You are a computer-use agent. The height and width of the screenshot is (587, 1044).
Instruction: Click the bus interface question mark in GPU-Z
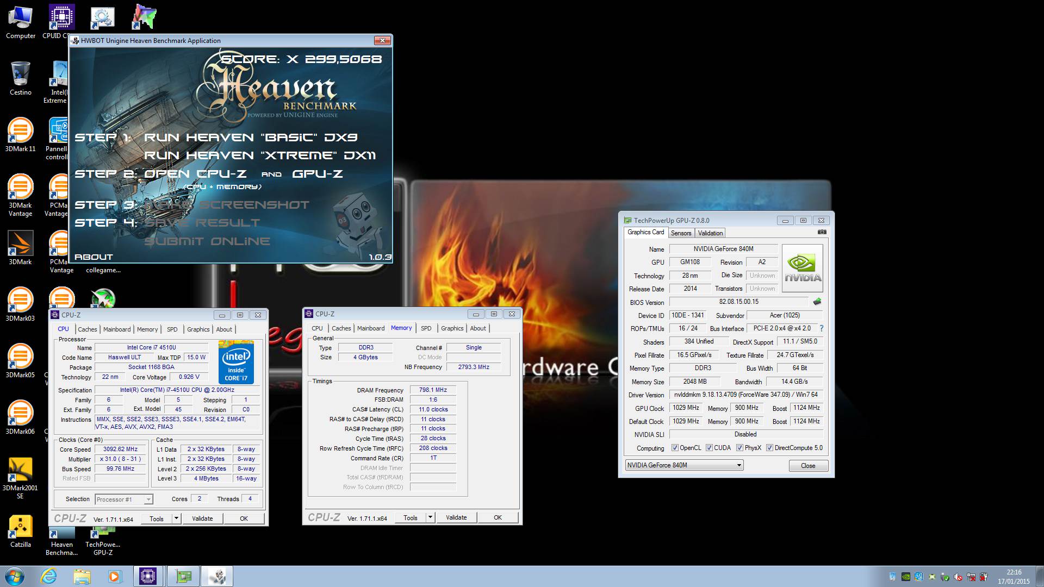821,328
